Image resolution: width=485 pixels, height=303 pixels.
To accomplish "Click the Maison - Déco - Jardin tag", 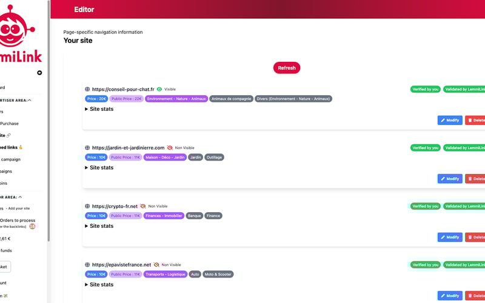I will (165, 158).
